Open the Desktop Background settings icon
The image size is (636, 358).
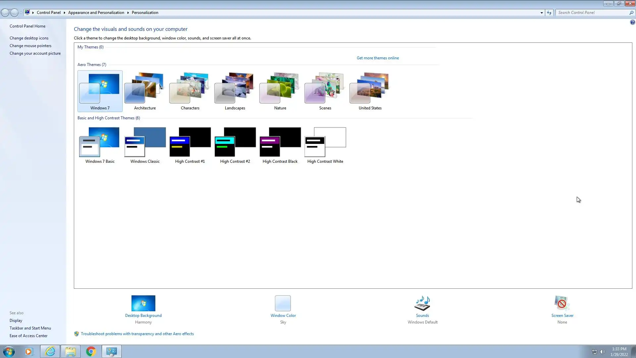point(143,303)
